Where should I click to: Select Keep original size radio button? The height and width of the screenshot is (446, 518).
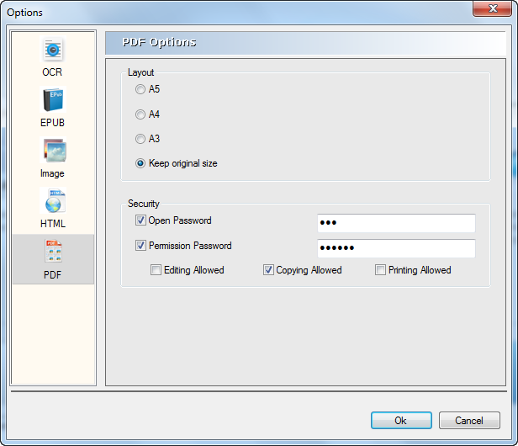[140, 163]
